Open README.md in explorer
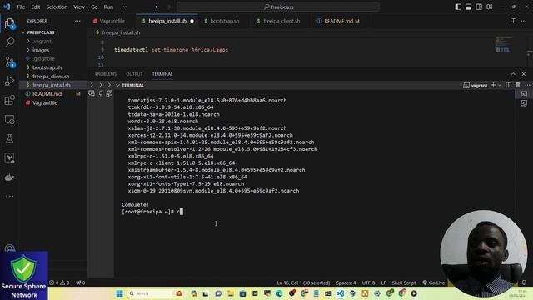Screen dimensions: 533x300 (x=47, y=94)
